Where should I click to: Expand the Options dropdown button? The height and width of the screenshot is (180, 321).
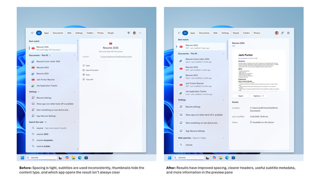tap(258, 96)
